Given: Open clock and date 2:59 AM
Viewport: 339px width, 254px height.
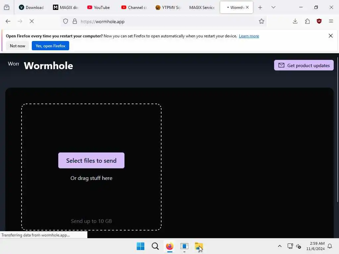Looking at the screenshot, I should [315, 246].
